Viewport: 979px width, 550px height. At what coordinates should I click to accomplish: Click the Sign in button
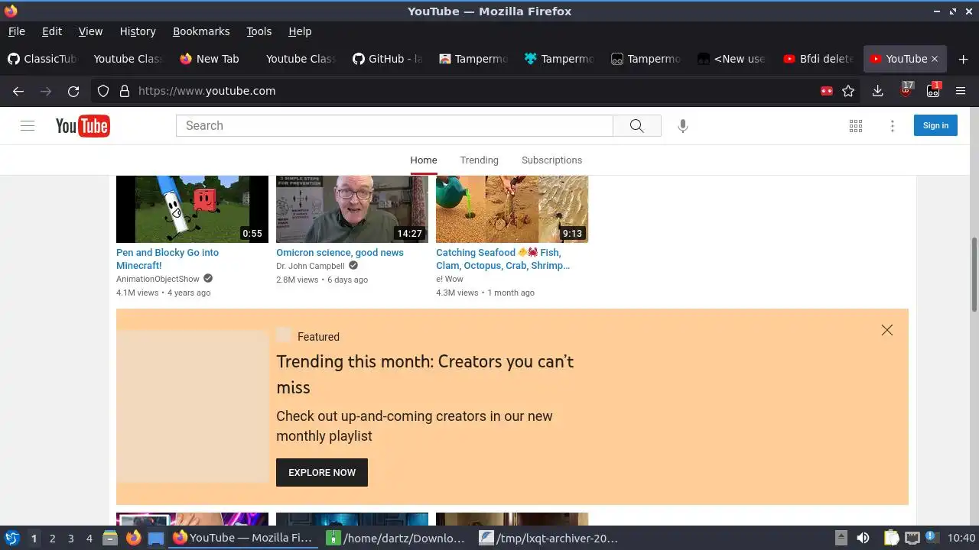(935, 125)
